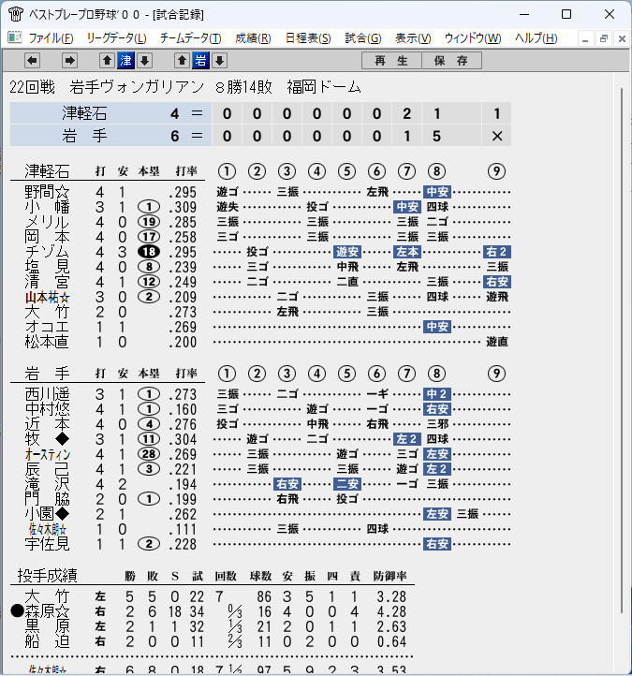Select batter 辰己 in 岩手 lineup
Viewport: 632px width, 676px height.
coord(48,469)
